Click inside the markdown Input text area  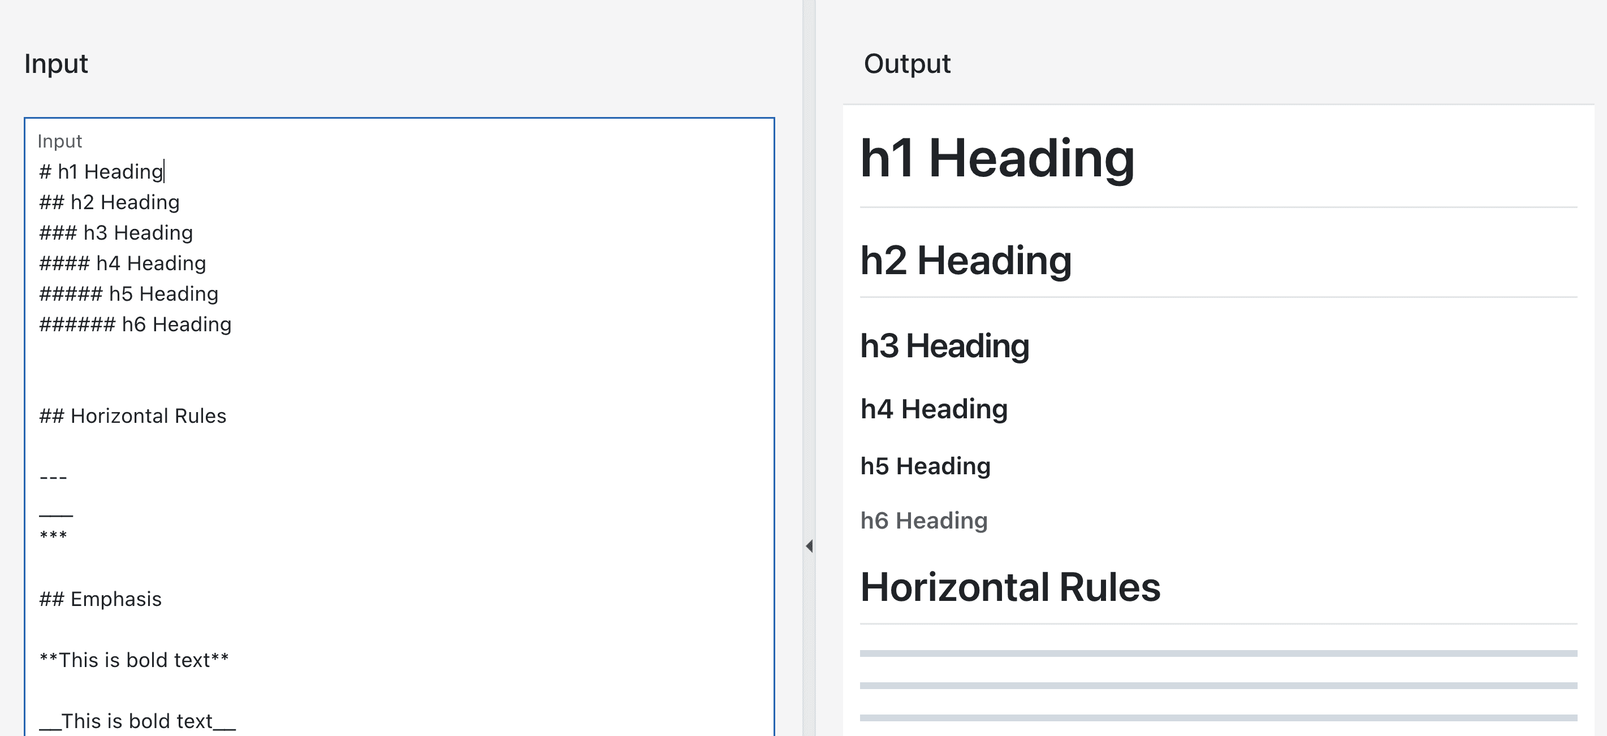374,436
